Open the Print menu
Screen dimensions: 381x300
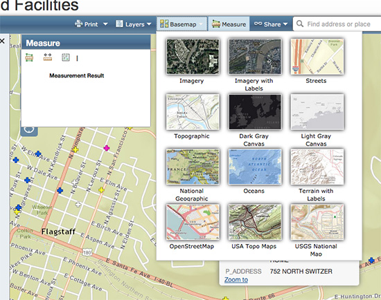[91, 24]
